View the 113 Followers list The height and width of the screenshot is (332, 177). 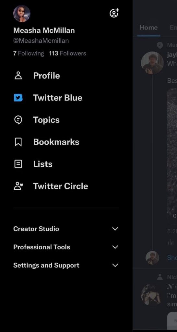click(x=67, y=53)
